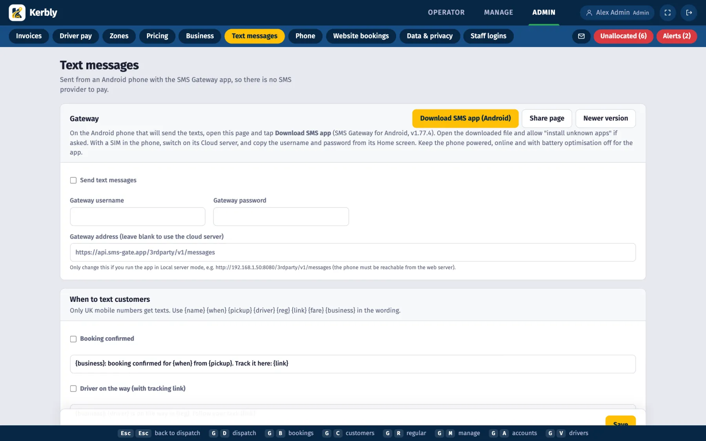706x441 pixels.
Task: Click the Share page button
Action: 547,118
